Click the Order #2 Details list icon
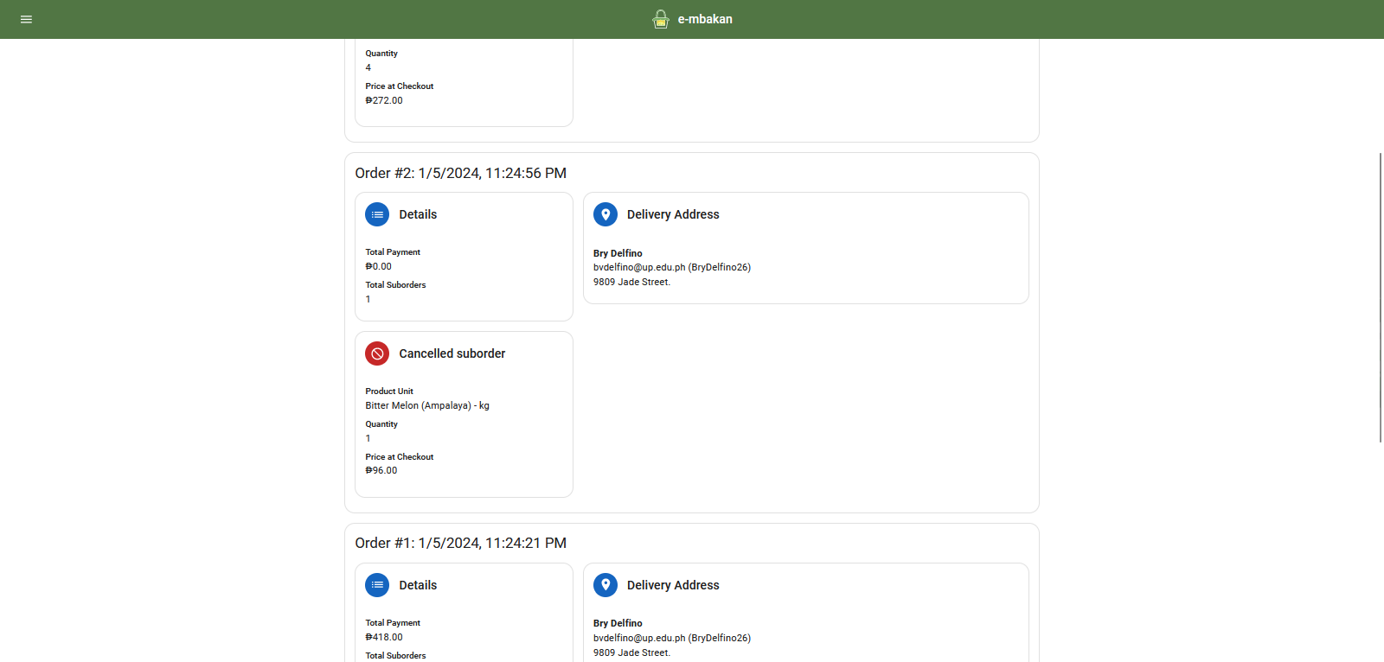1384x662 pixels. coord(377,214)
